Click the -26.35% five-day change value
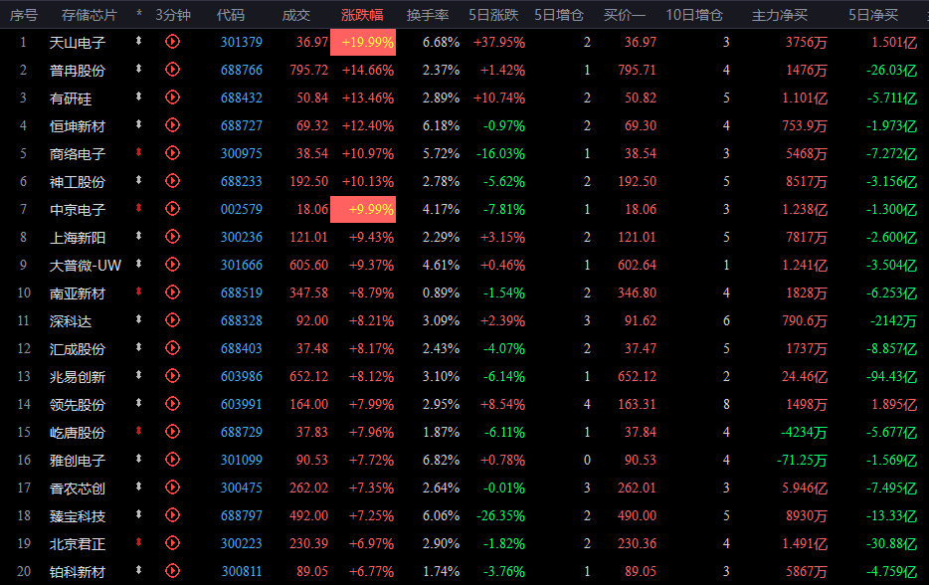This screenshot has width=929, height=585. tap(499, 515)
